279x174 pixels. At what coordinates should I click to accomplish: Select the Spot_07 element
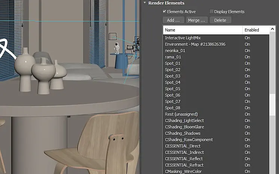(x=216, y=101)
